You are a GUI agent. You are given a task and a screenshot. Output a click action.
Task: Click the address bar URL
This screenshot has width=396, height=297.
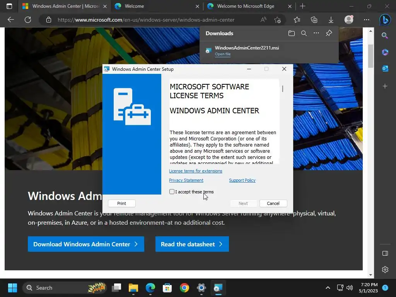click(x=146, y=20)
